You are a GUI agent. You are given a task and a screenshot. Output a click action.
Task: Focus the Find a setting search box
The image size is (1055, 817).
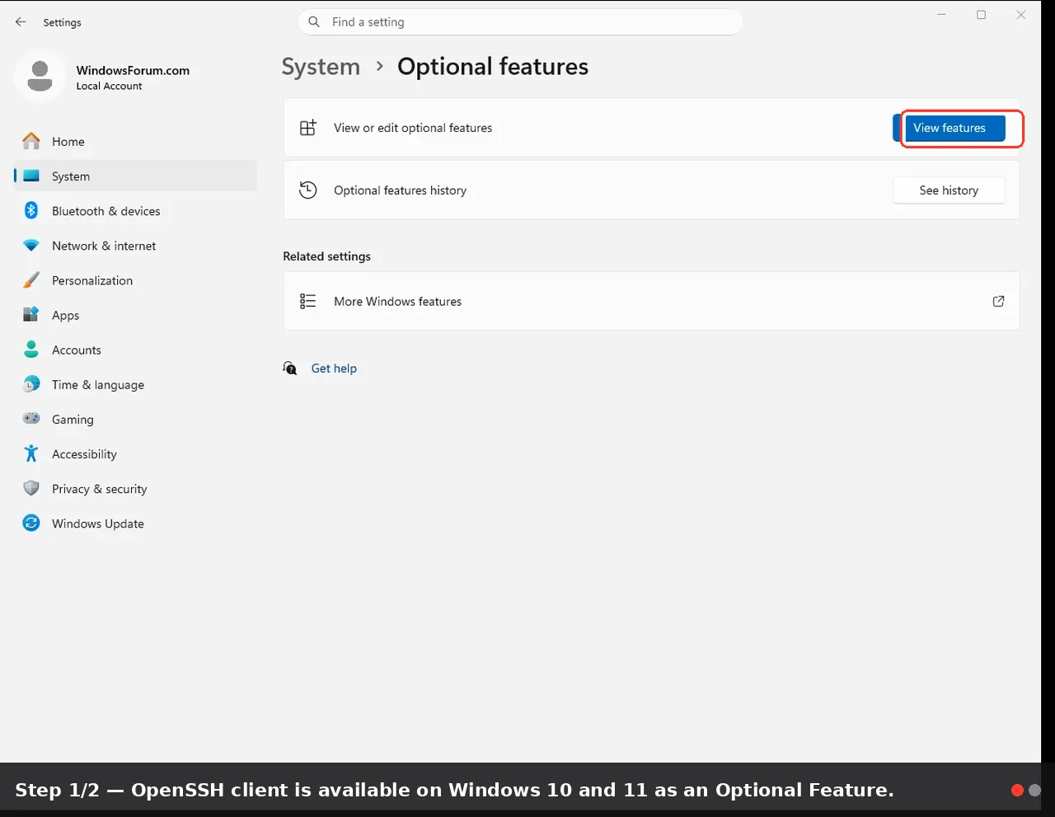pyautogui.click(x=520, y=22)
